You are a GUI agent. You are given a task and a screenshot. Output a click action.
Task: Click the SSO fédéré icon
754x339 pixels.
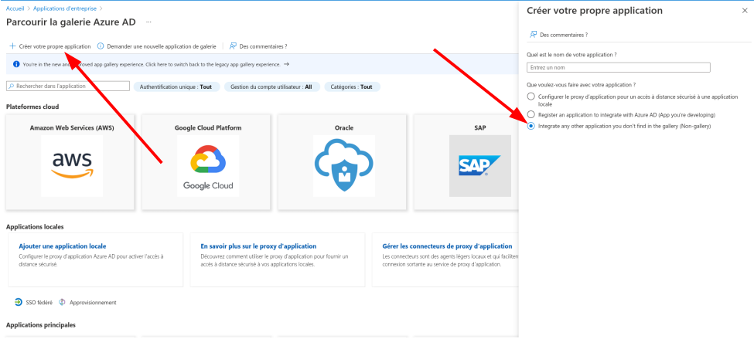click(x=19, y=303)
